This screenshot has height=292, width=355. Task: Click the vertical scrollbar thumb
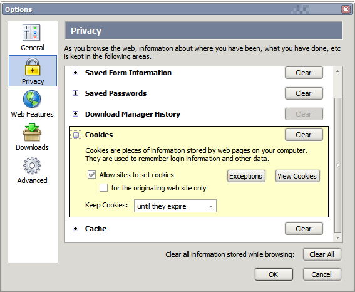click(x=337, y=165)
